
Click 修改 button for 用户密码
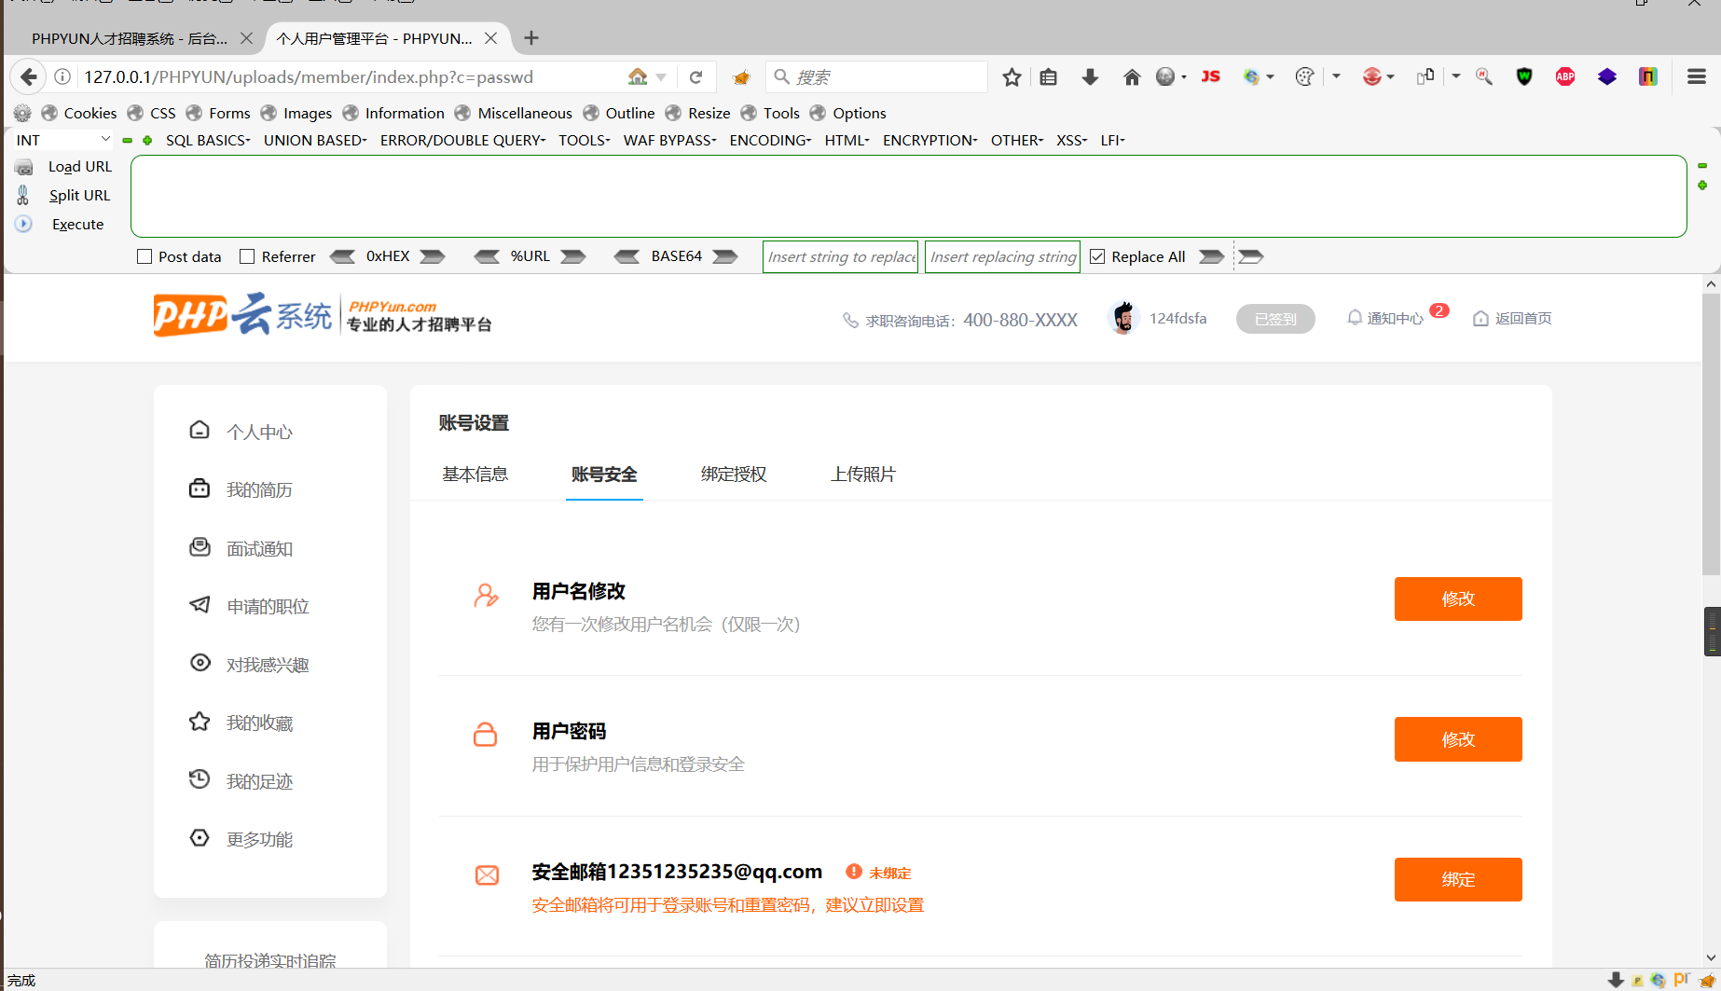[x=1457, y=738]
